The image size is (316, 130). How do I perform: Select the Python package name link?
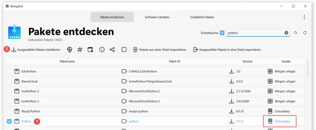26,121
